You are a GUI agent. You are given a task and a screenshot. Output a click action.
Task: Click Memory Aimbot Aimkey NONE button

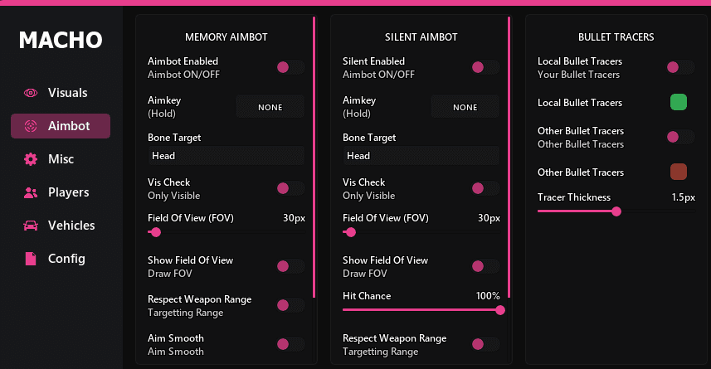point(270,107)
